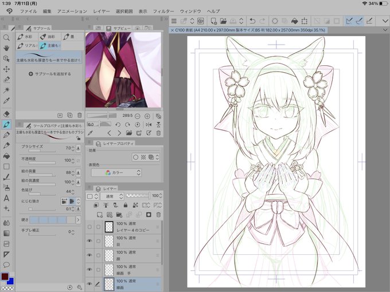The height and width of the screenshot is (292, 390).
Task: Select the Fill bucket tool
Action: (6, 156)
